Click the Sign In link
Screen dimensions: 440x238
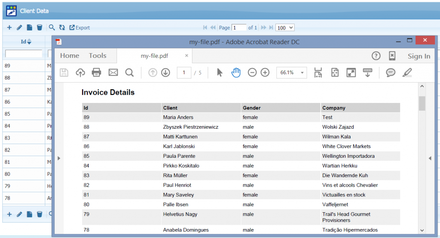pos(419,56)
